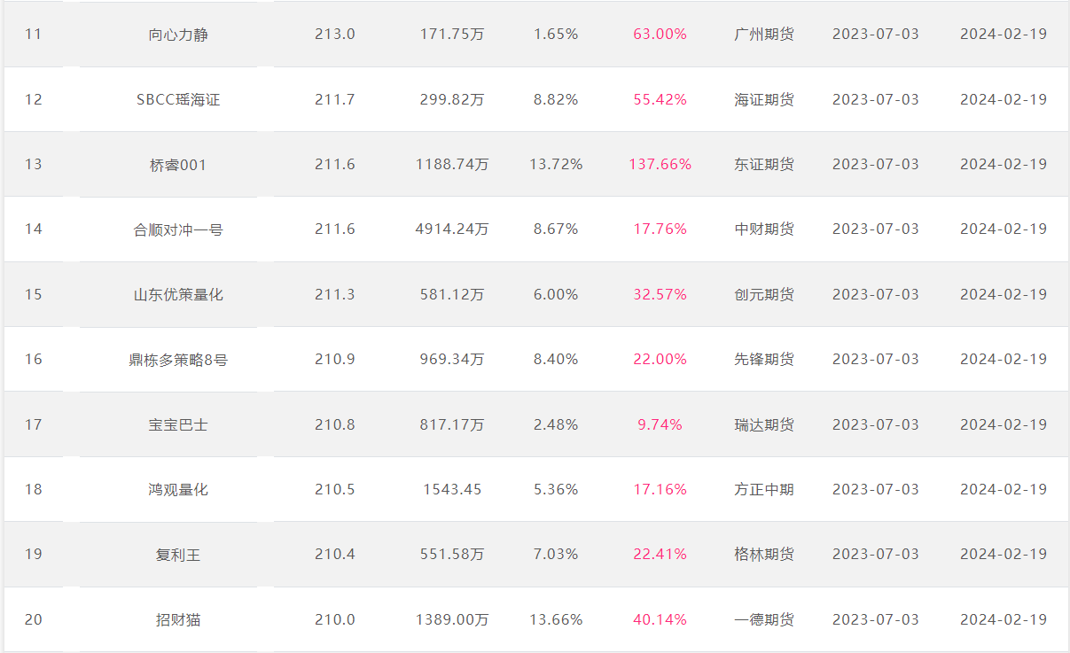Select the 广州期货 broker cell
Viewport: 1070px width, 653px height.
click(764, 35)
